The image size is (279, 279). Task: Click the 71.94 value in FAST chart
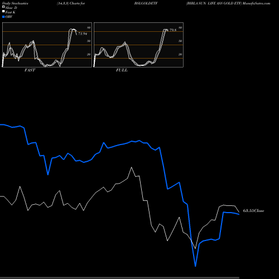pyautogui.click(x=83, y=33)
